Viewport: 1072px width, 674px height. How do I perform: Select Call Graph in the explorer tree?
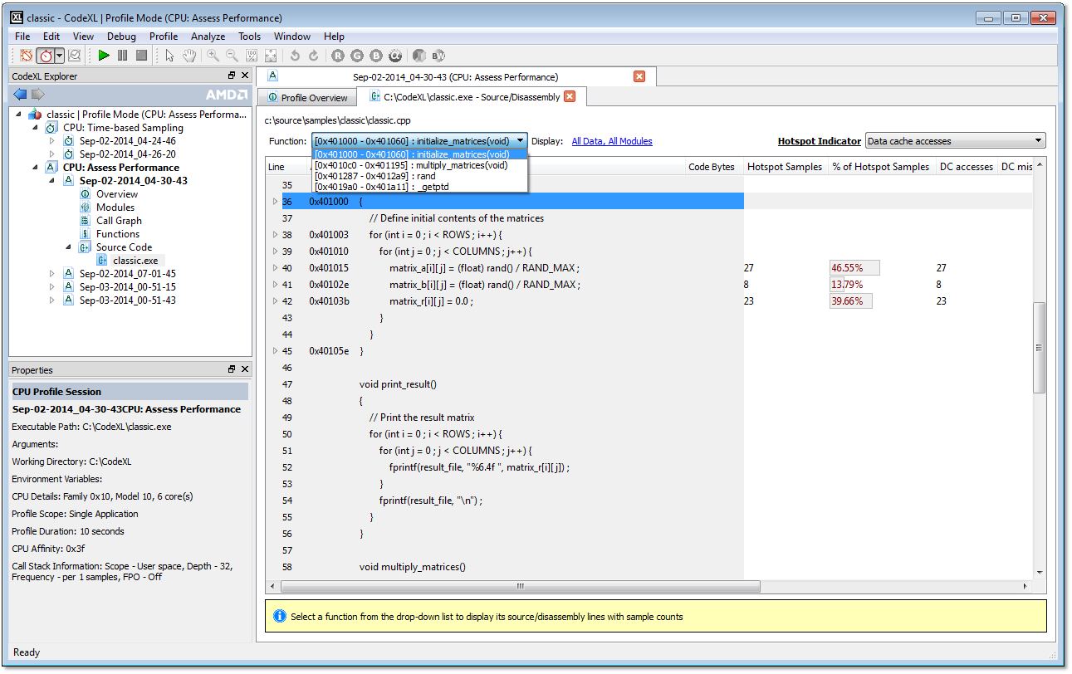pos(119,221)
